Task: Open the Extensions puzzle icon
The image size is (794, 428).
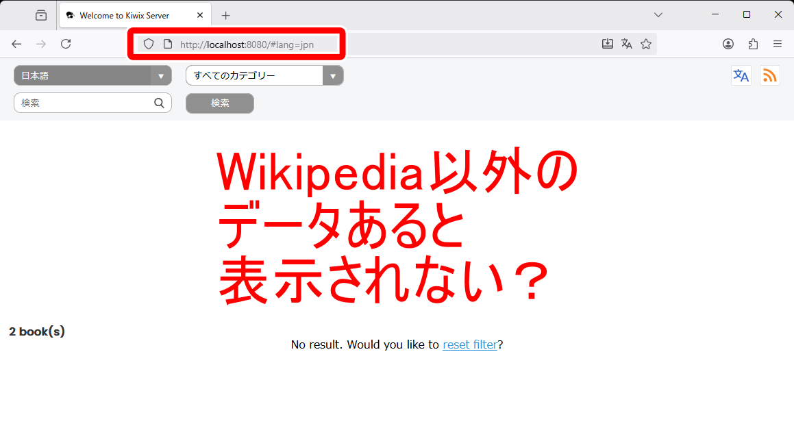Action: pyautogui.click(x=753, y=44)
